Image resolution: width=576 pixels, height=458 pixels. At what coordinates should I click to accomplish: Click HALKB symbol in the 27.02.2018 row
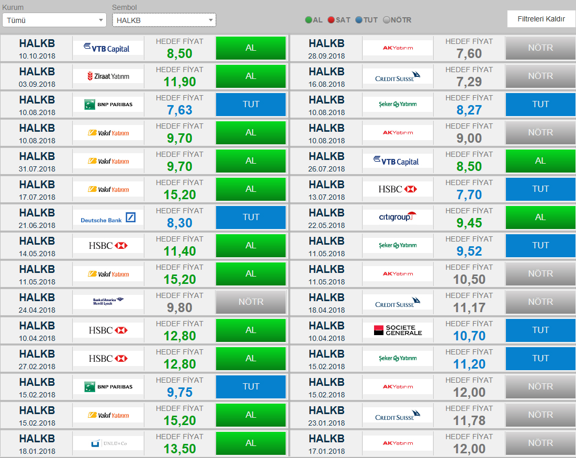coord(37,354)
